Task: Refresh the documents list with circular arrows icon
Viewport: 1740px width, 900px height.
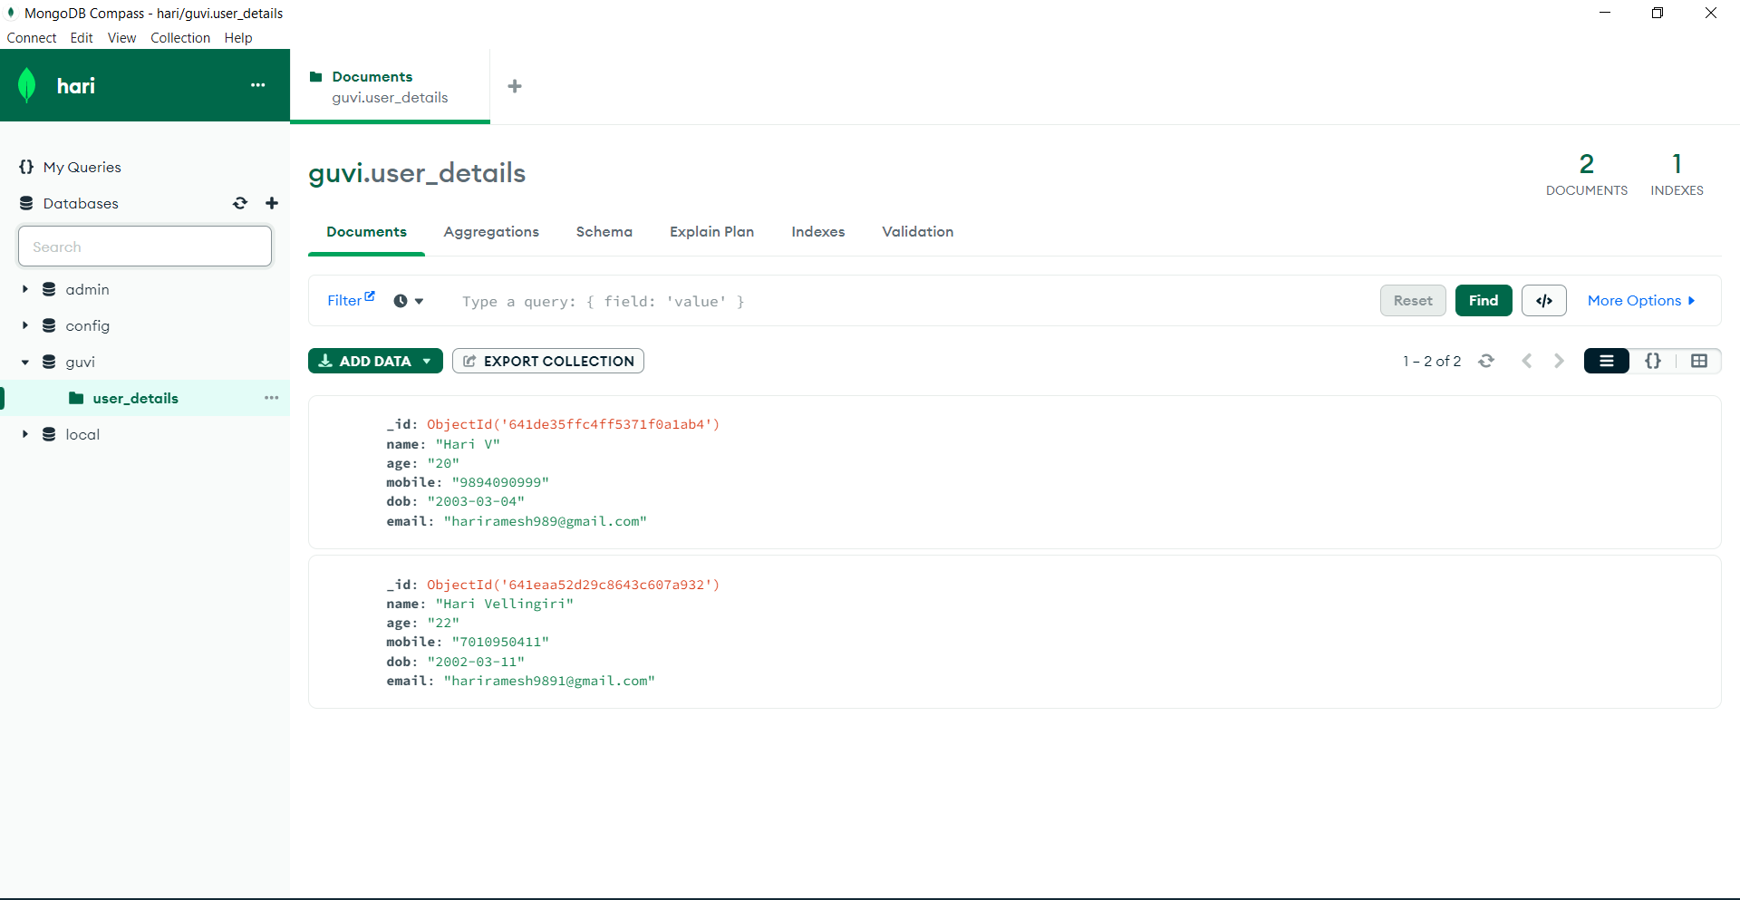Action: (1487, 361)
